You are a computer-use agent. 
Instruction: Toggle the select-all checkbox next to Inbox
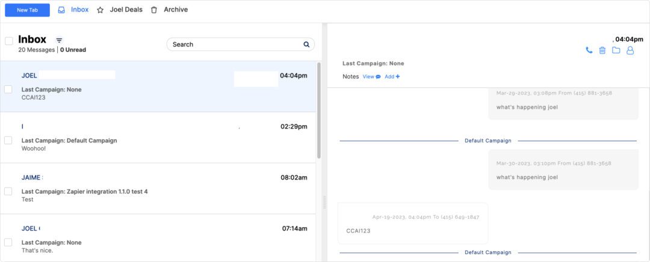[8, 41]
